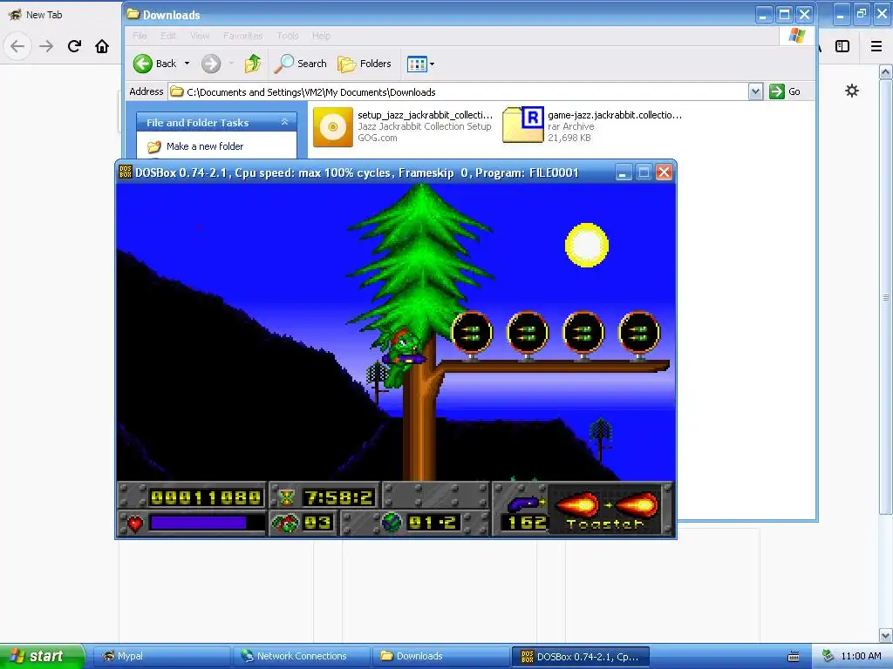Click the Go button beside address bar

(785, 91)
